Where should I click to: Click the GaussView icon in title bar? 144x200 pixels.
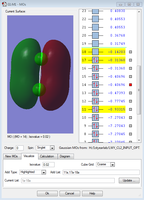coord(4,4)
